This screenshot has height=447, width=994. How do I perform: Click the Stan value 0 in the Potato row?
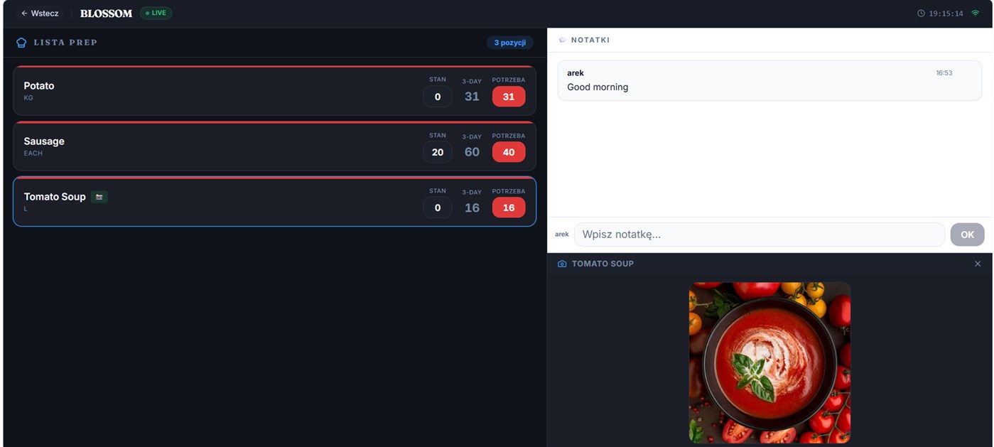pyautogui.click(x=438, y=97)
